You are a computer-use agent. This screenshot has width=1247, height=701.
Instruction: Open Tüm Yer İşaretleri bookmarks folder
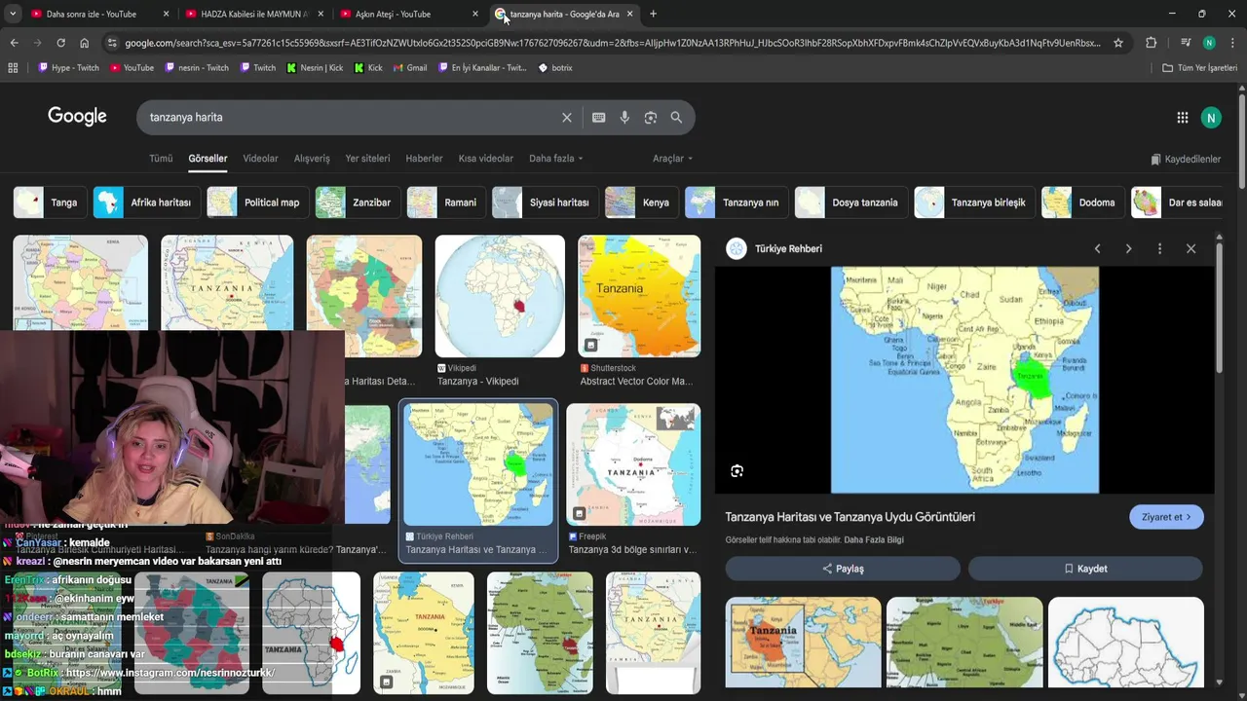tap(1200, 68)
